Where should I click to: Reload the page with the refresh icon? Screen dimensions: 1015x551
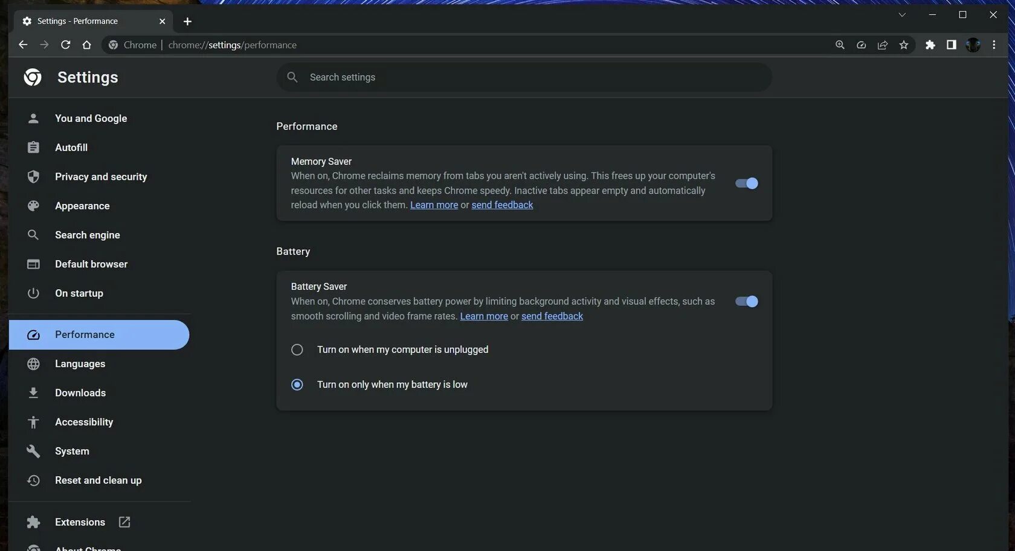[x=65, y=45]
